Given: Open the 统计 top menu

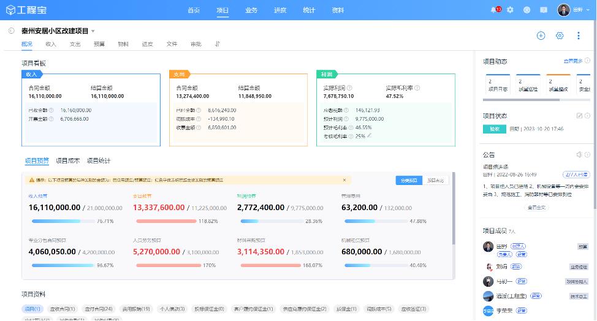Looking at the screenshot, I should point(309,10).
